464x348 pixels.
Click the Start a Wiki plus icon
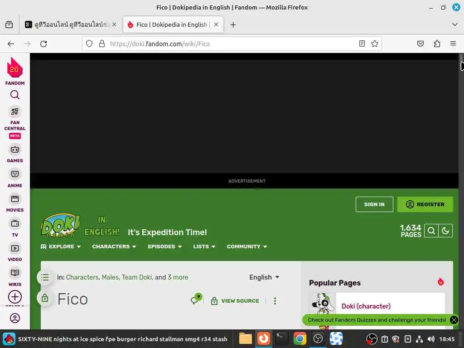point(15,297)
